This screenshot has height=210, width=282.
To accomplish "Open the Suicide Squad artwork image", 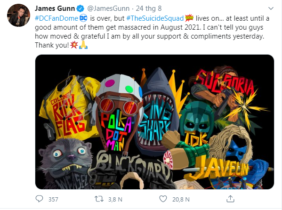I will pos(154,122).
